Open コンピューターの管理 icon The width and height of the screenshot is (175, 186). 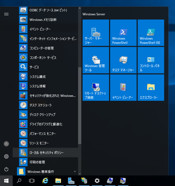[23, 48]
